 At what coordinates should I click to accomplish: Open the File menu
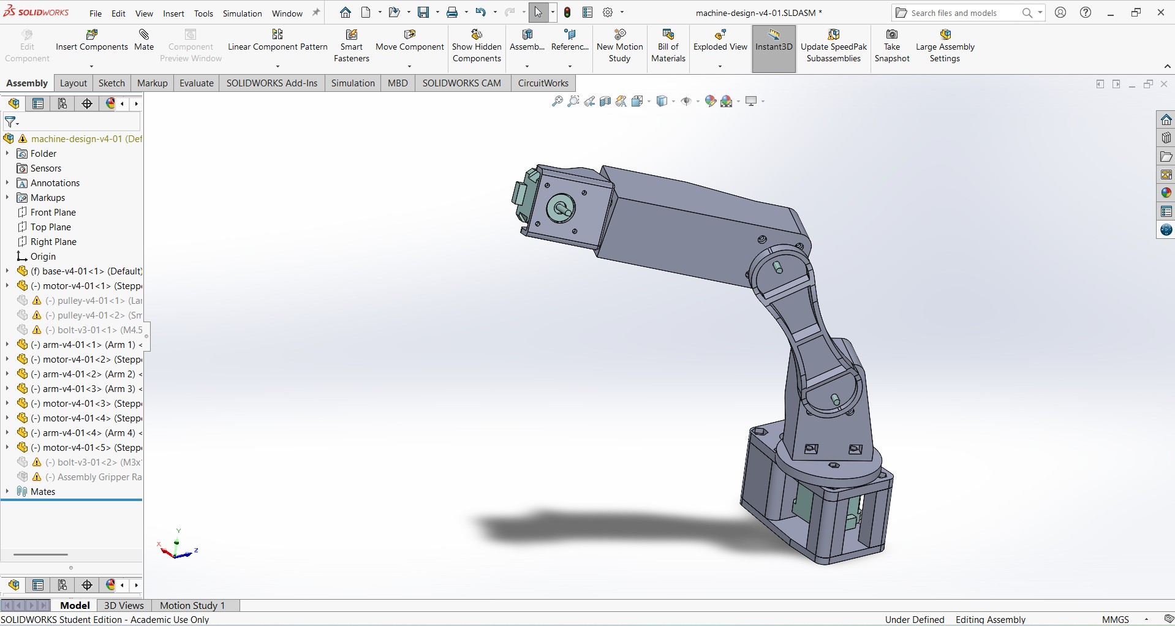point(96,13)
